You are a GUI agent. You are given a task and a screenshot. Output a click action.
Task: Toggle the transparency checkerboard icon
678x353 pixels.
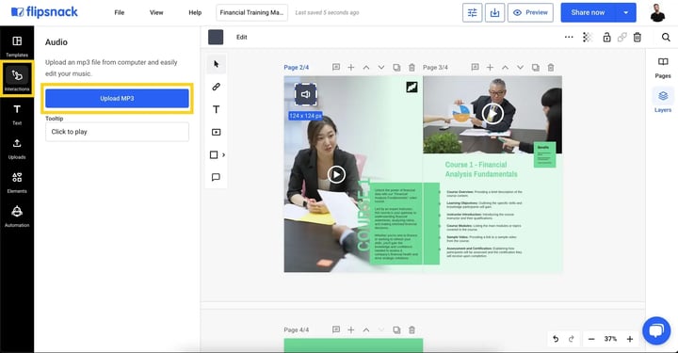click(588, 37)
